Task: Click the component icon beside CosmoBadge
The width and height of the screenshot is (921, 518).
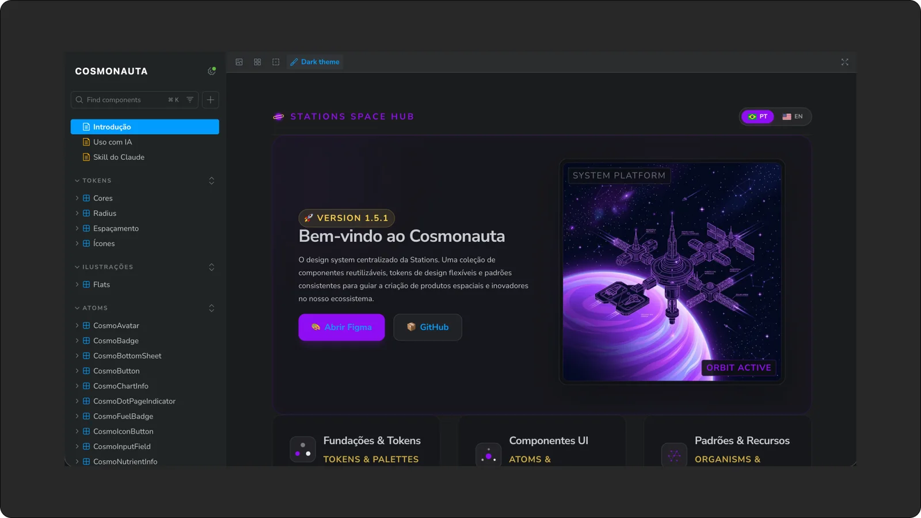Action: pos(86,341)
